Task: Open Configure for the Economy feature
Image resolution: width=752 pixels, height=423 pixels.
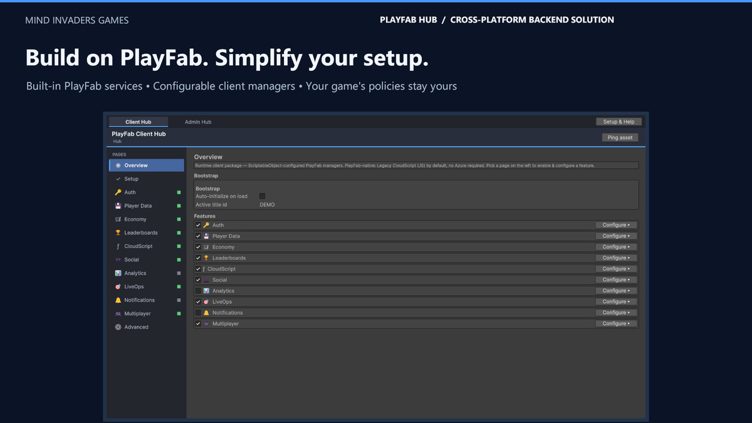Action: tap(616, 247)
